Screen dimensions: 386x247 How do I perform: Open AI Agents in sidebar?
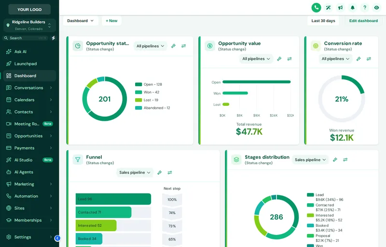[x=29, y=172]
